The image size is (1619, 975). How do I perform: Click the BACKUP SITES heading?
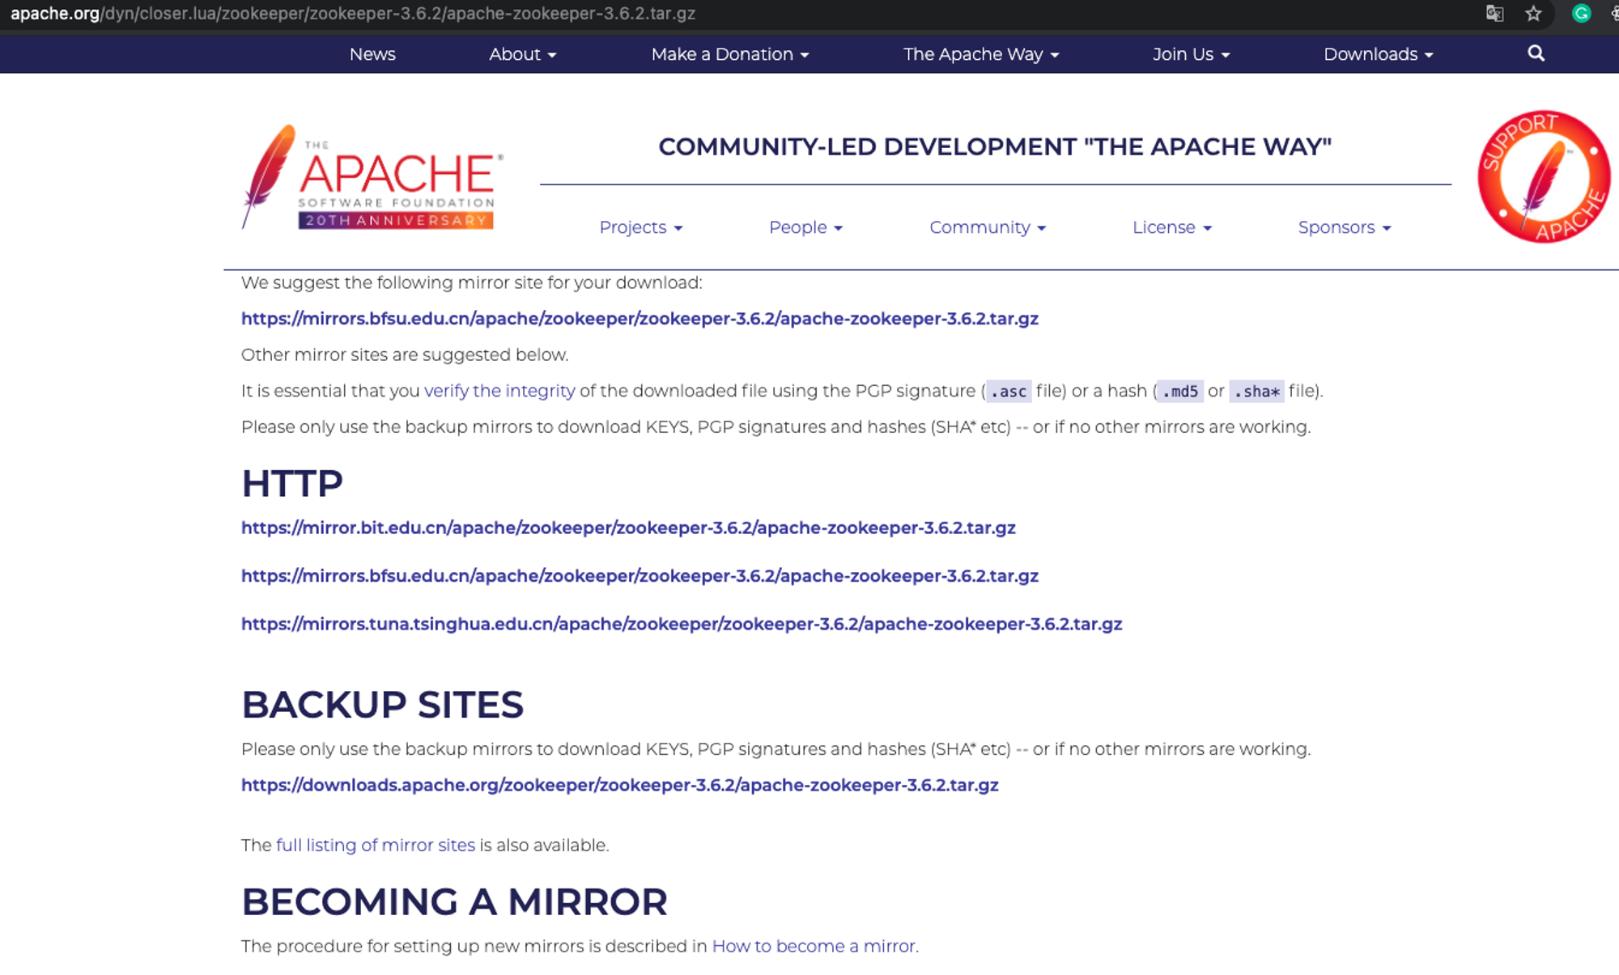click(383, 704)
